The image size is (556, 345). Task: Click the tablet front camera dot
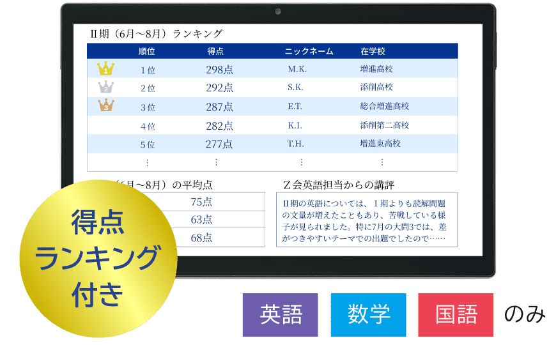[x=278, y=11]
